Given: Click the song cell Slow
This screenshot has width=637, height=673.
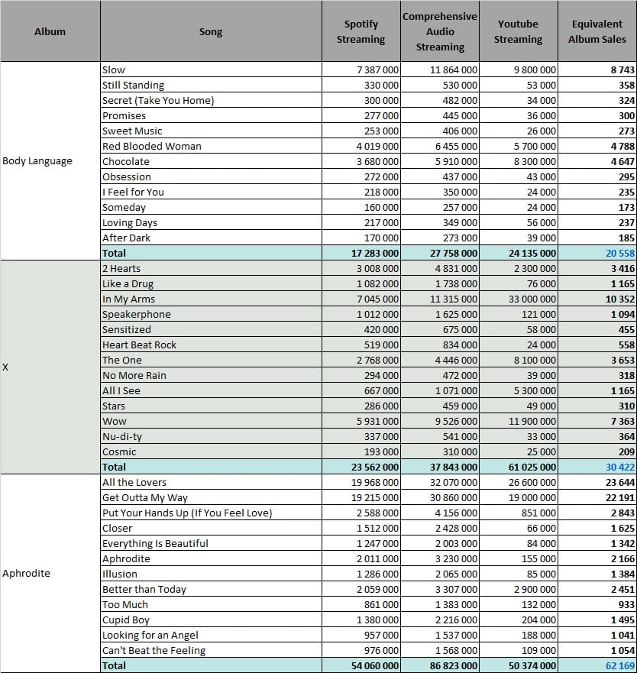Looking at the screenshot, I should pos(211,70).
